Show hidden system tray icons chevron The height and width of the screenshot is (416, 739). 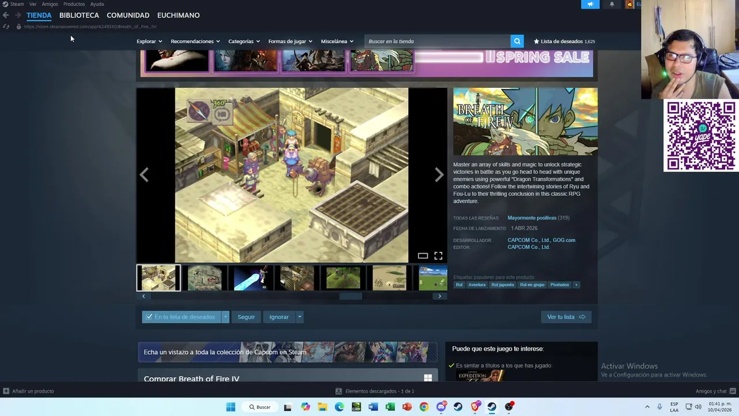pos(647,407)
